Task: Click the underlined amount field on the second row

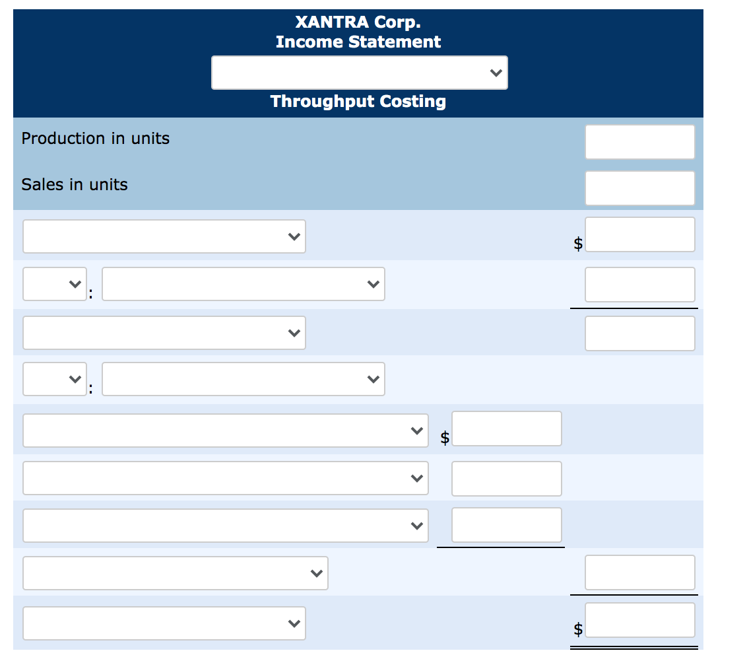Action: click(x=640, y=283)
